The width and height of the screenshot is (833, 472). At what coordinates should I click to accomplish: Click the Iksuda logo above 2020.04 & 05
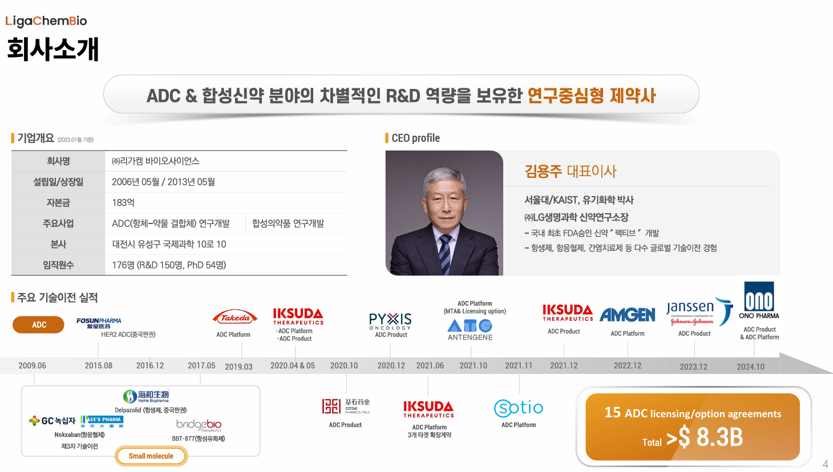298,316
